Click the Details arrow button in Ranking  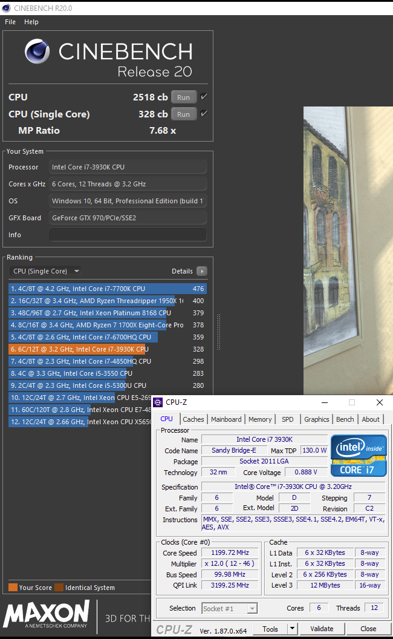click(x=201, y=271)
